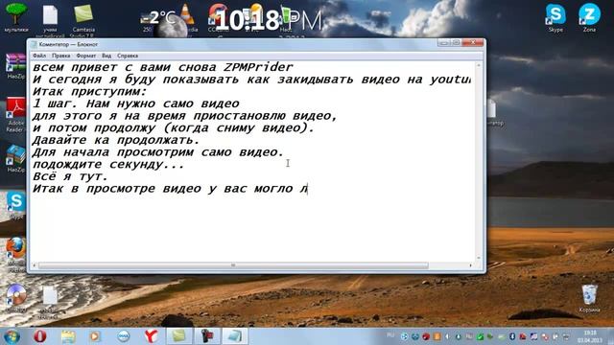The height and width of the screenshot is (345, 614).
Task: Click the line "Давайте ка продолжать."
Action: [x=116, y=140]
